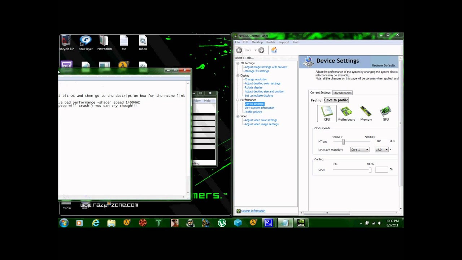Open the blue cube taskbar icon

238,223
